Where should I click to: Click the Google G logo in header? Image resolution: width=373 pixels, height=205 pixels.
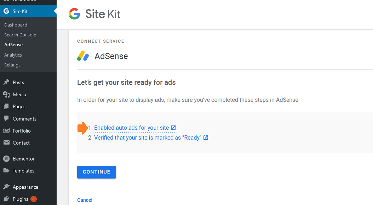74,14
